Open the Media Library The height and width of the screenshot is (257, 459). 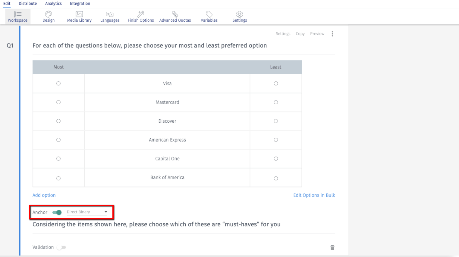[79, 17]
